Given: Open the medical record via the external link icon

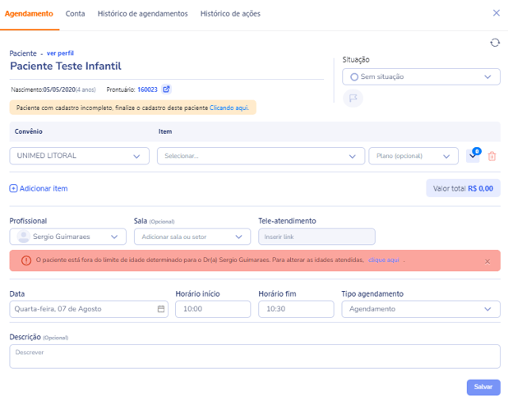Looking at the screenshot, I should point(166,89).
